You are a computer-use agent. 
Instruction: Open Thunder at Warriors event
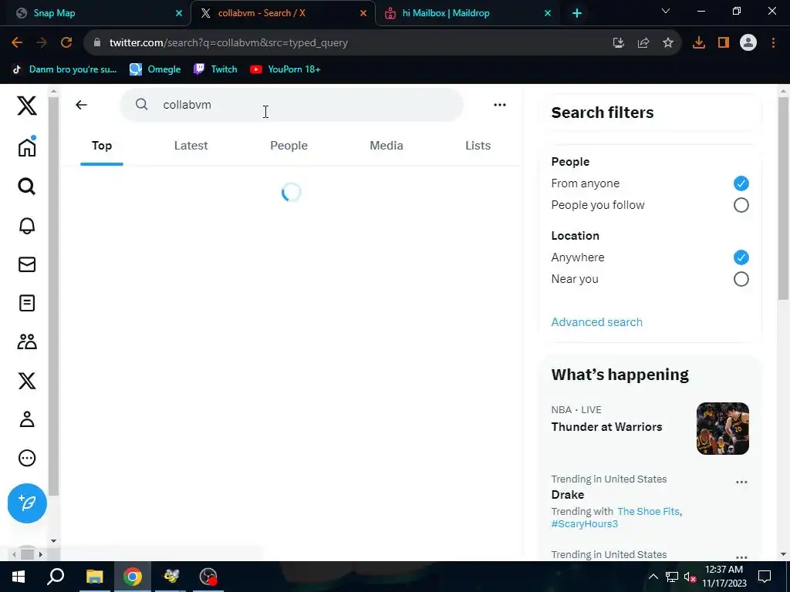click(x=606, y=426)
